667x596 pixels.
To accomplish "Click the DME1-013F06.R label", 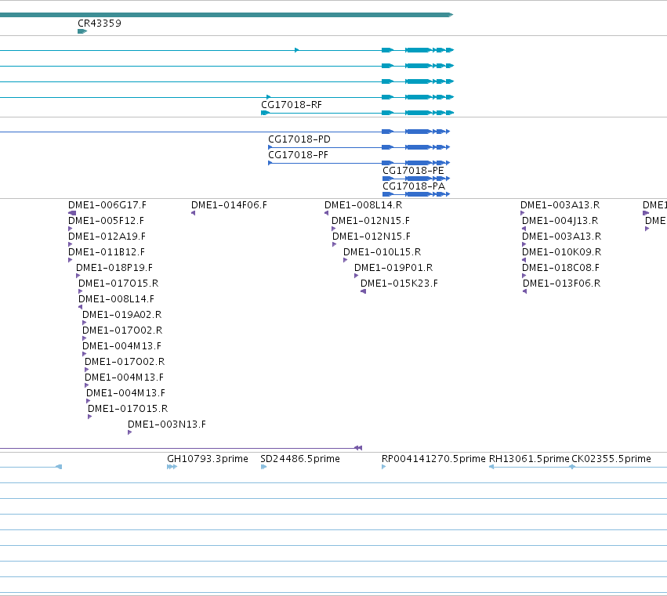I will [561, 284].
